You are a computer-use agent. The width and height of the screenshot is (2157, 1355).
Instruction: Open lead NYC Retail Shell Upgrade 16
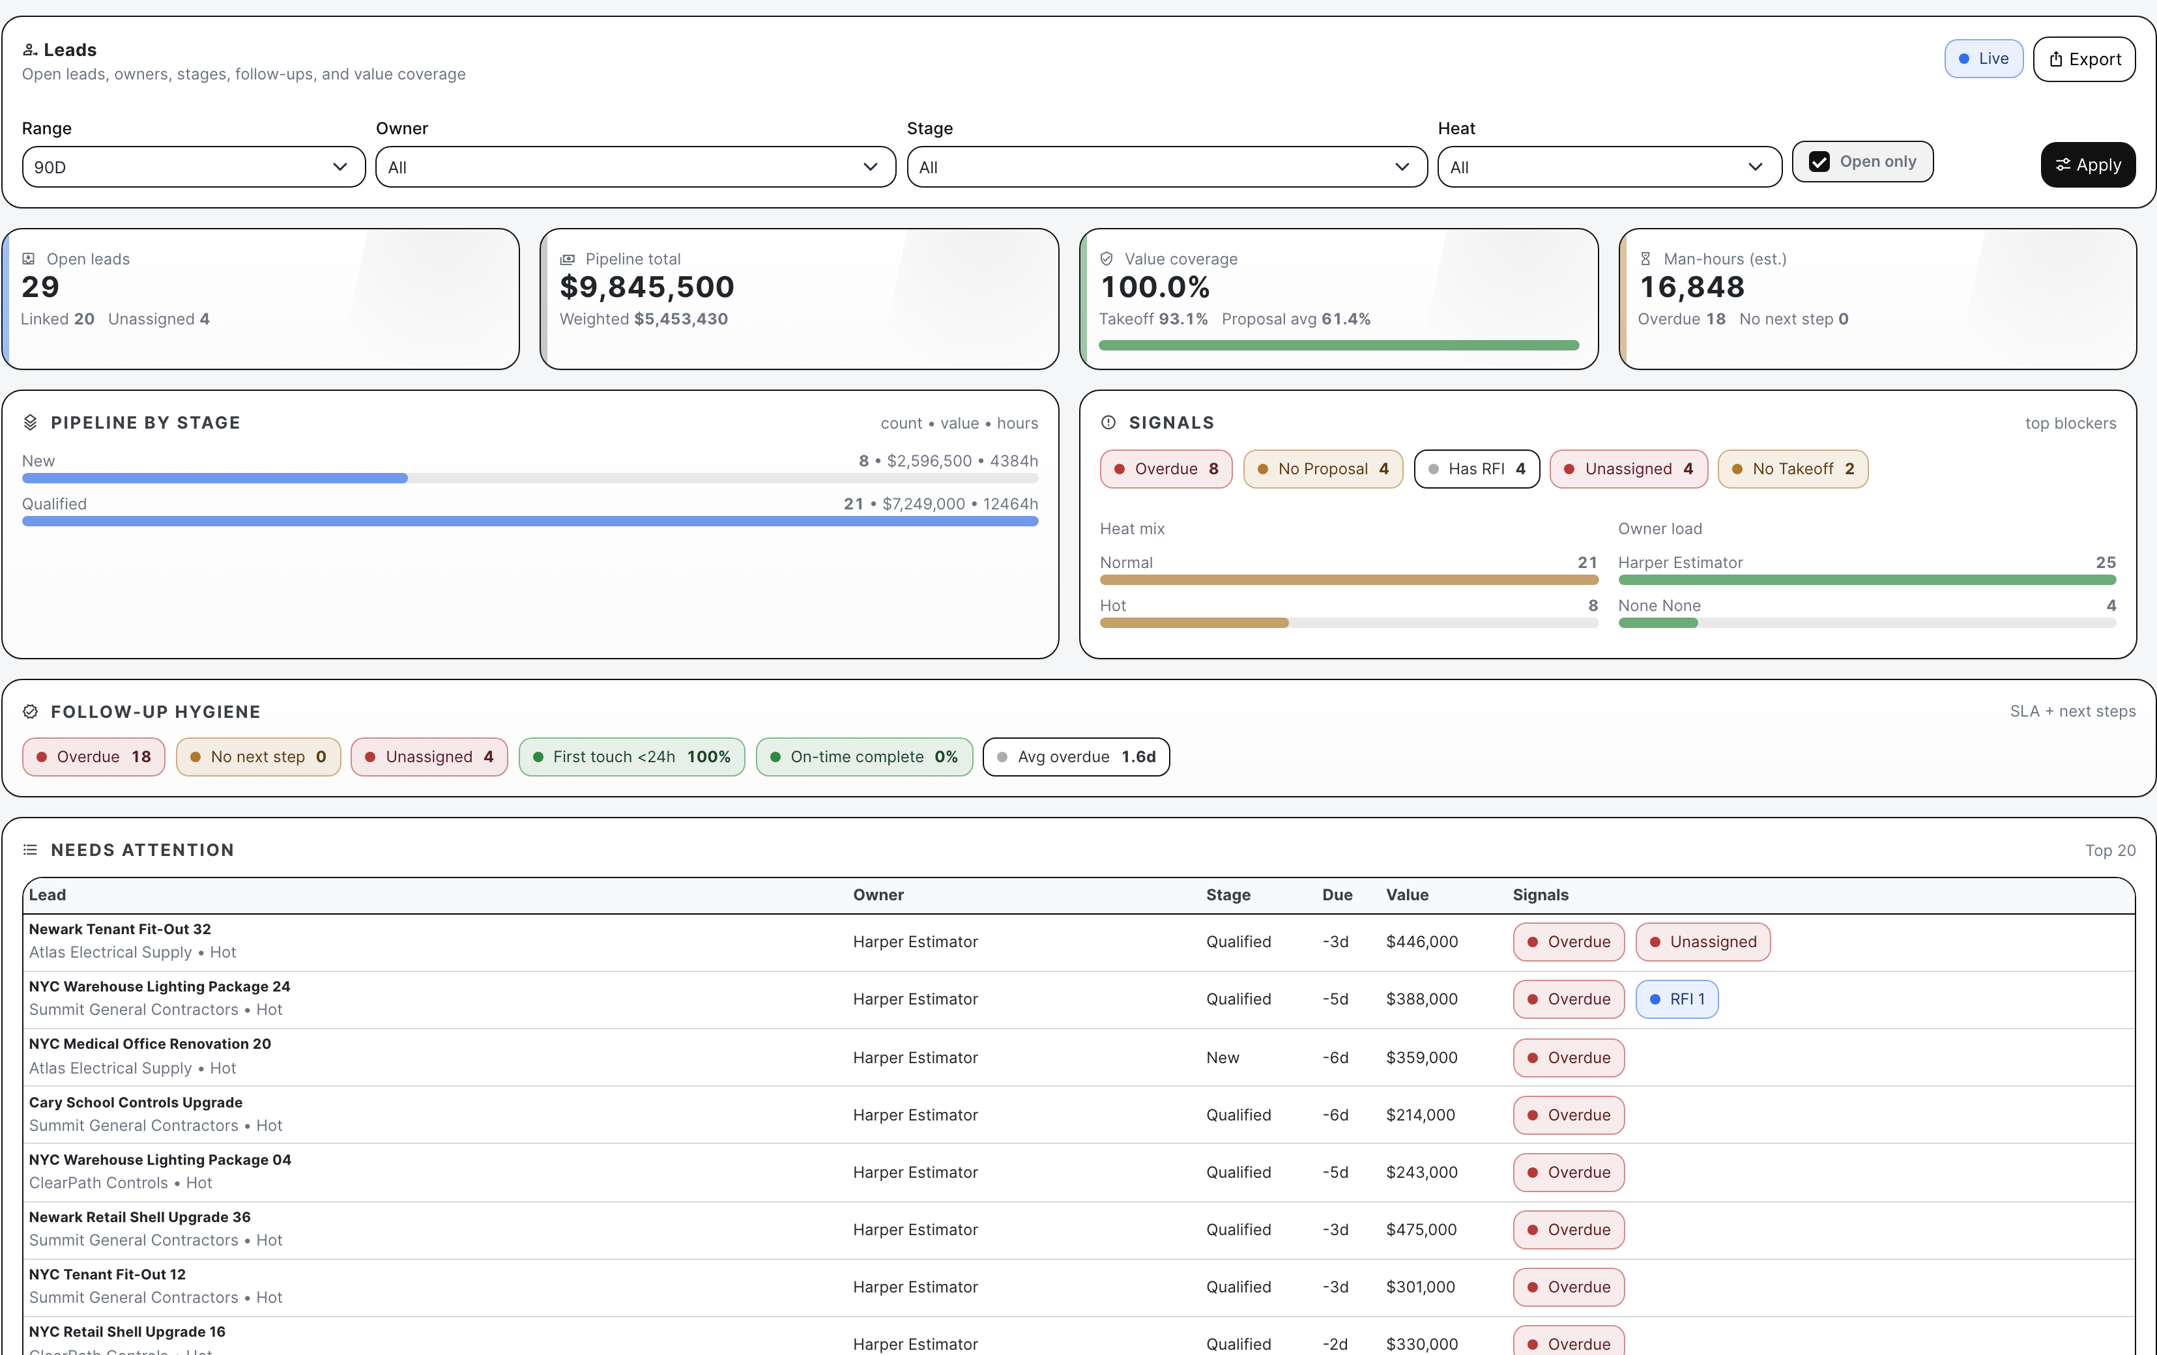[x=127, y=1333]
